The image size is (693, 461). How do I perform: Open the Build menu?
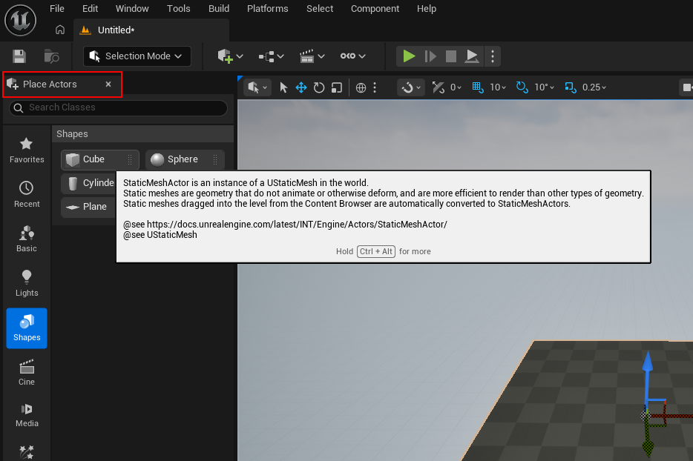[219, 9]
